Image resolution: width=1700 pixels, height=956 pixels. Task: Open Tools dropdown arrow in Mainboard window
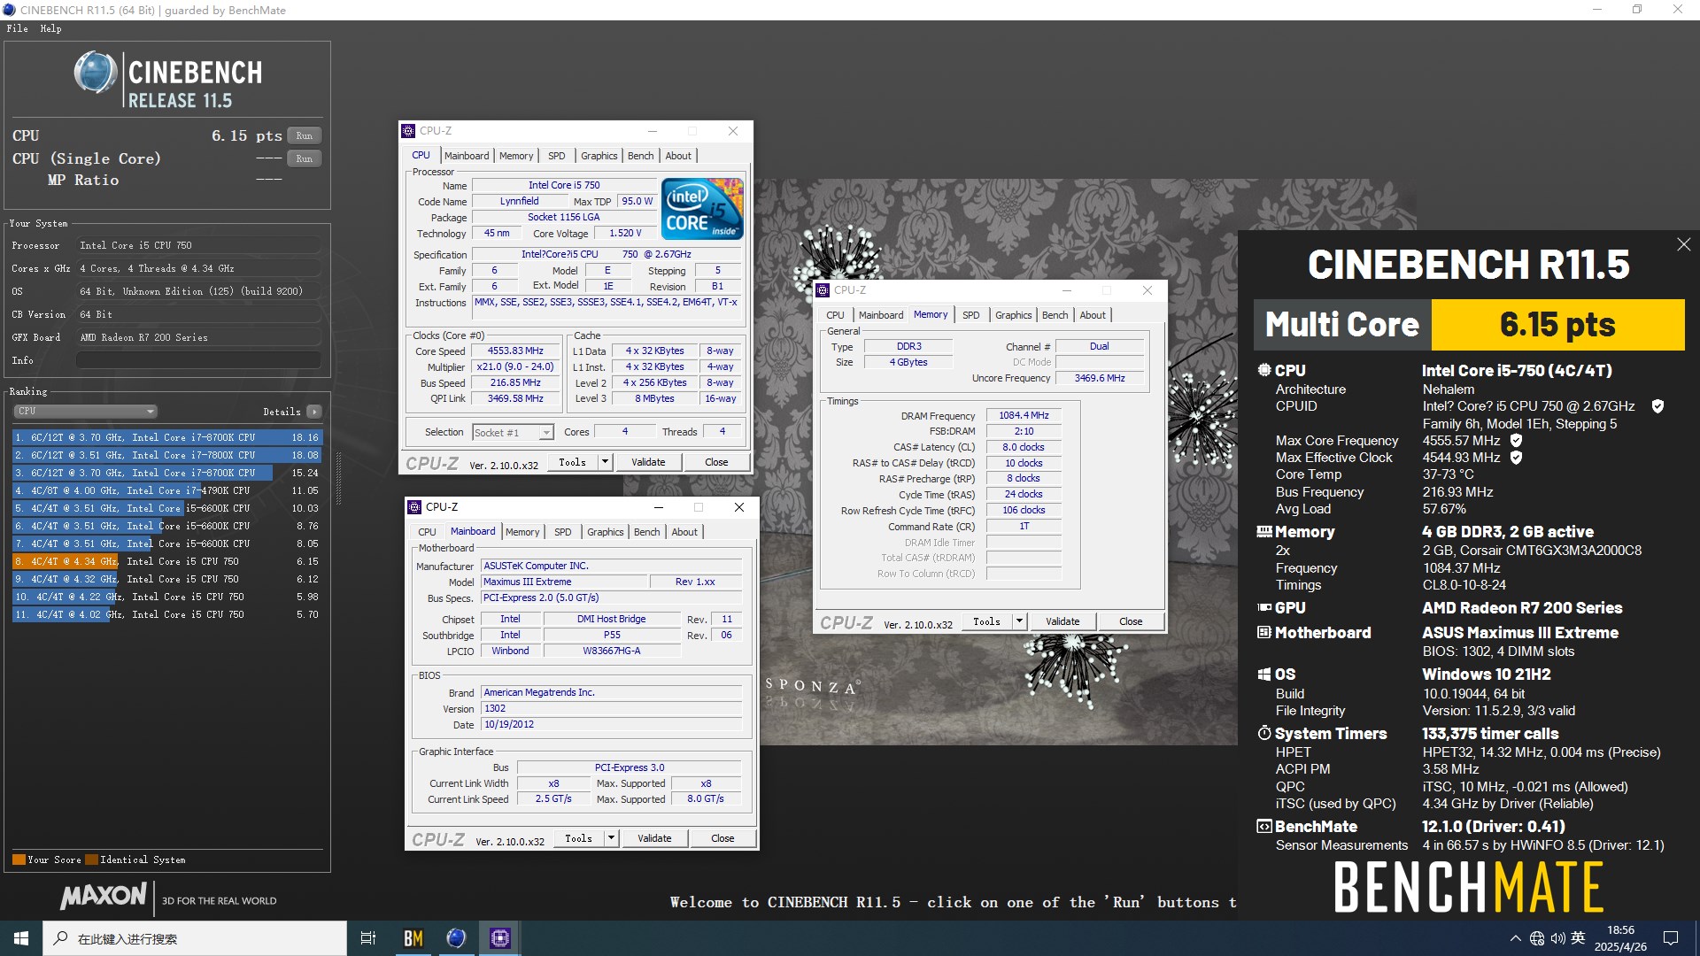tap(611, 838)
